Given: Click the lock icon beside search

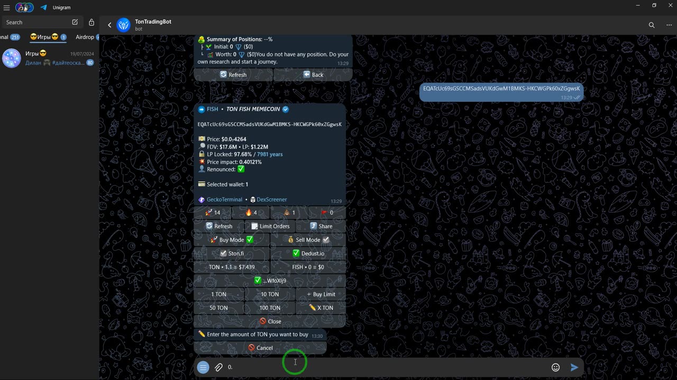Looking at the screenshot, I should coord(92,22).
